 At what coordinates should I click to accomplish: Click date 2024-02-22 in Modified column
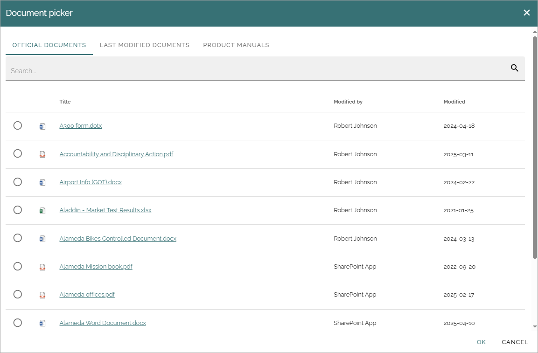(x=459, y=182)
